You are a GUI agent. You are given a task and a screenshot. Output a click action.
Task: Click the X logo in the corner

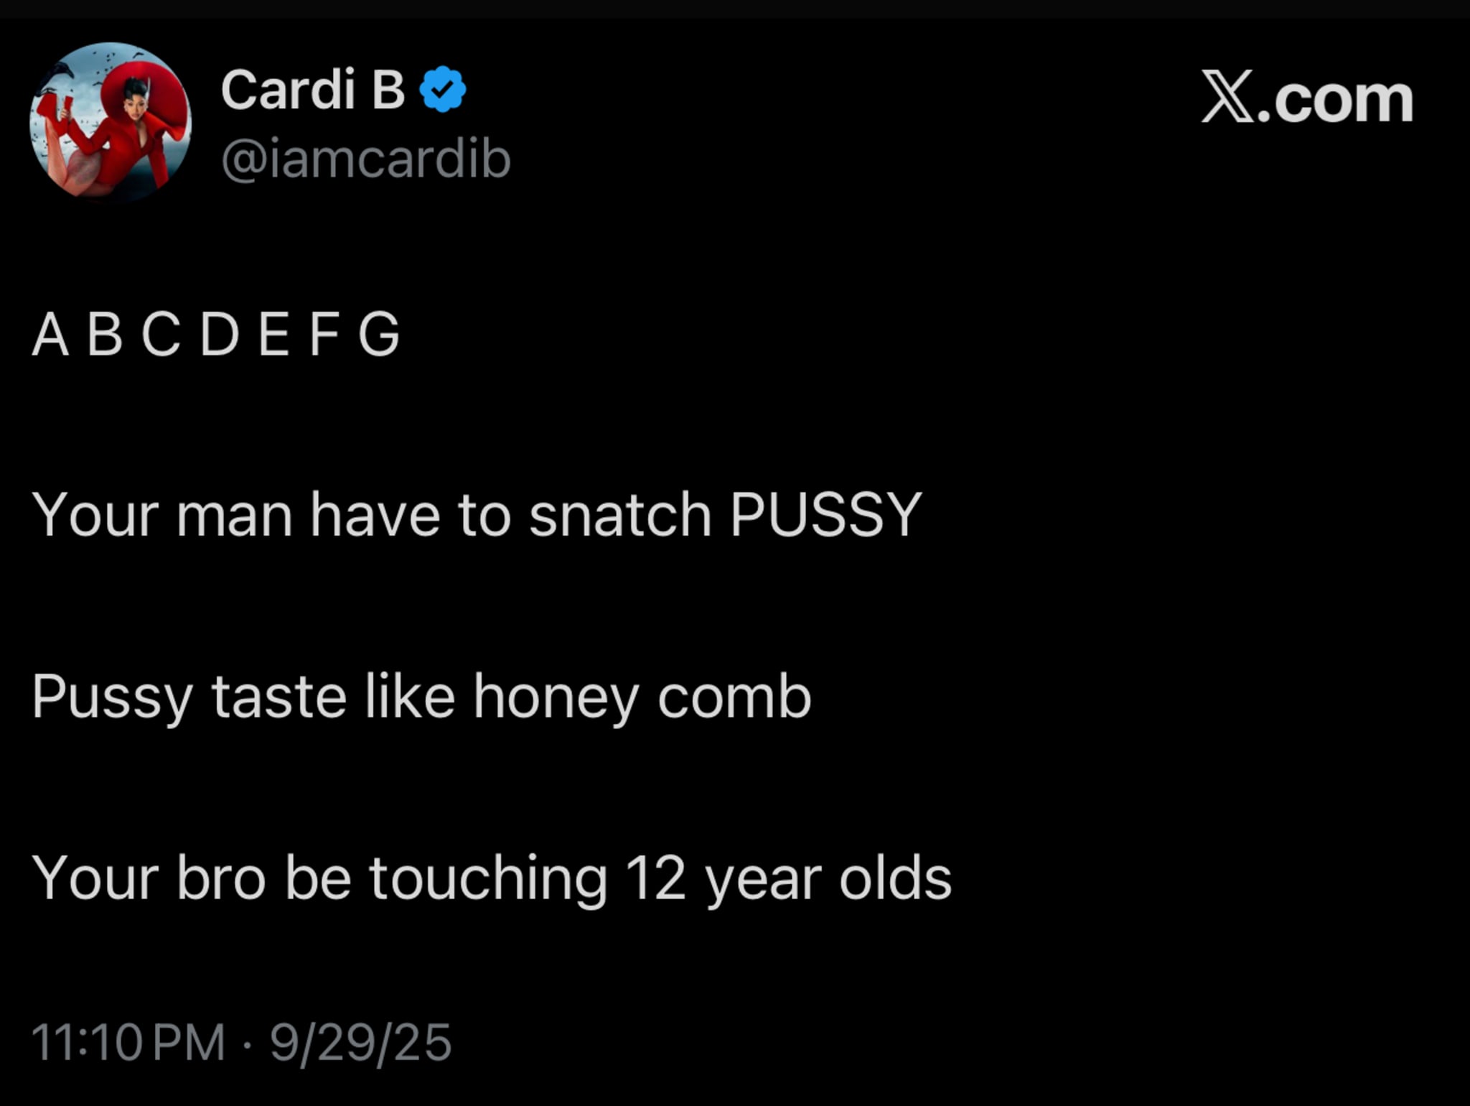(x=1227, y=98)
